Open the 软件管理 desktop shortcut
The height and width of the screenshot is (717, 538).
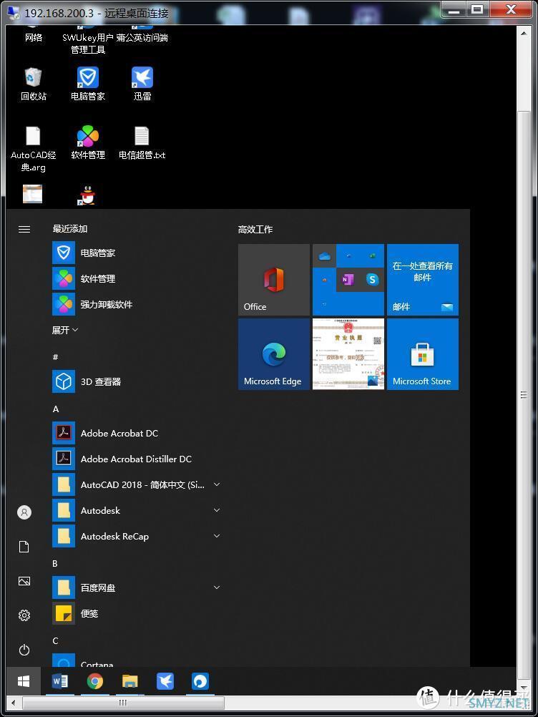(88, 142)
